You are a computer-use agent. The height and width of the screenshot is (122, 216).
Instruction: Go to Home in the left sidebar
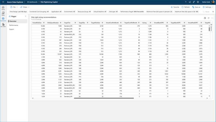[3, 8]
